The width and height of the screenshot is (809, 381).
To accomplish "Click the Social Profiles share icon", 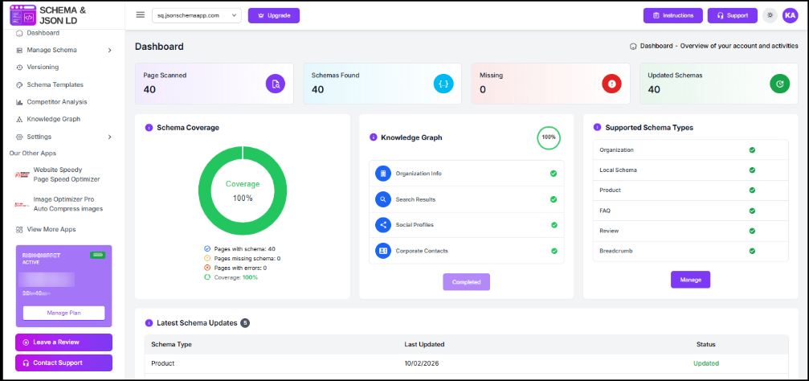I will point(383,225).
